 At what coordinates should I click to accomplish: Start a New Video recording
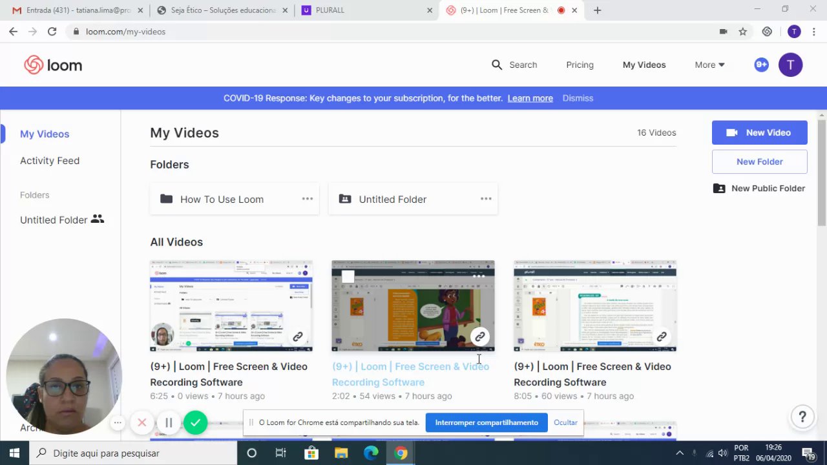(x=759, y=132)
